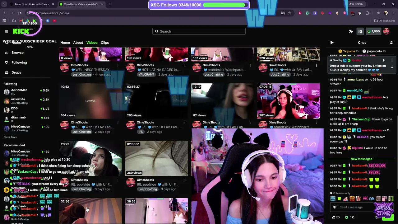Image resolution: width=398 pixels, height=224 pixels.
Task: Open Just Chatting tag under WELLNESS TUESDAY
Action: point(81,75)
